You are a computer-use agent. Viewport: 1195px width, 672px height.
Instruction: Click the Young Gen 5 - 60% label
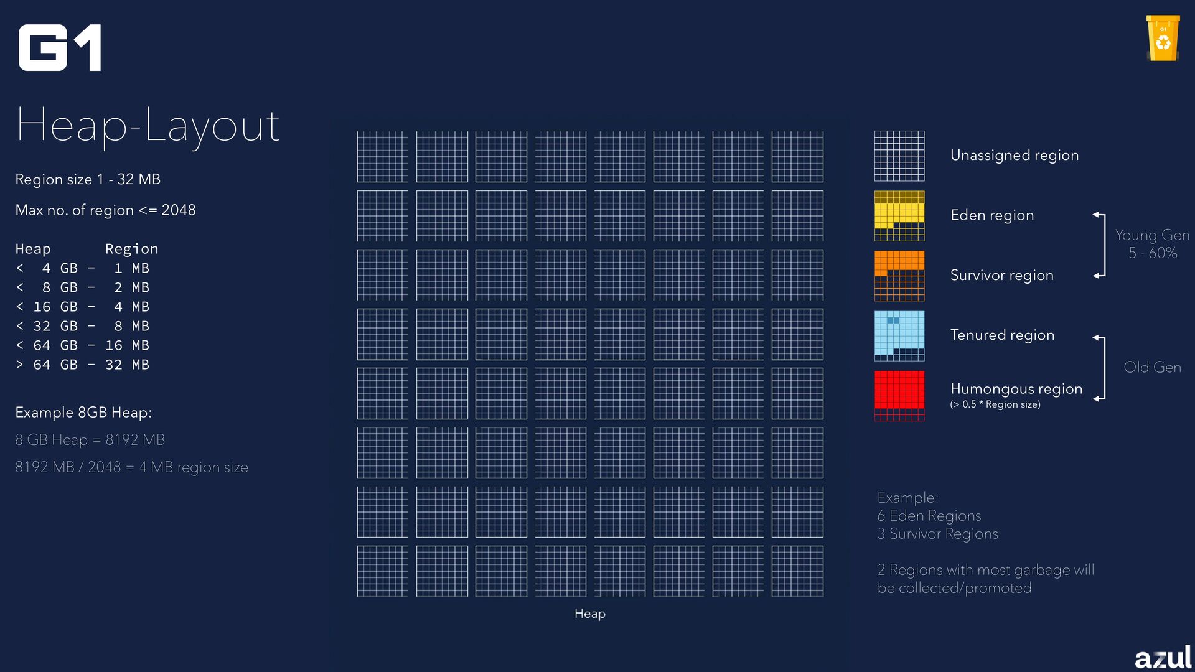(1152, 244)
